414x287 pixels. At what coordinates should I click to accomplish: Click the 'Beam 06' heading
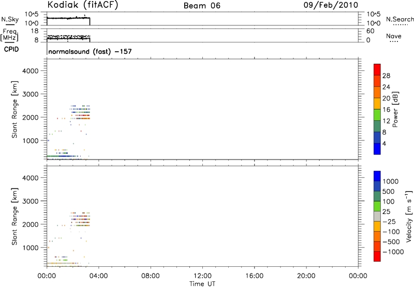tap(202, 6)
